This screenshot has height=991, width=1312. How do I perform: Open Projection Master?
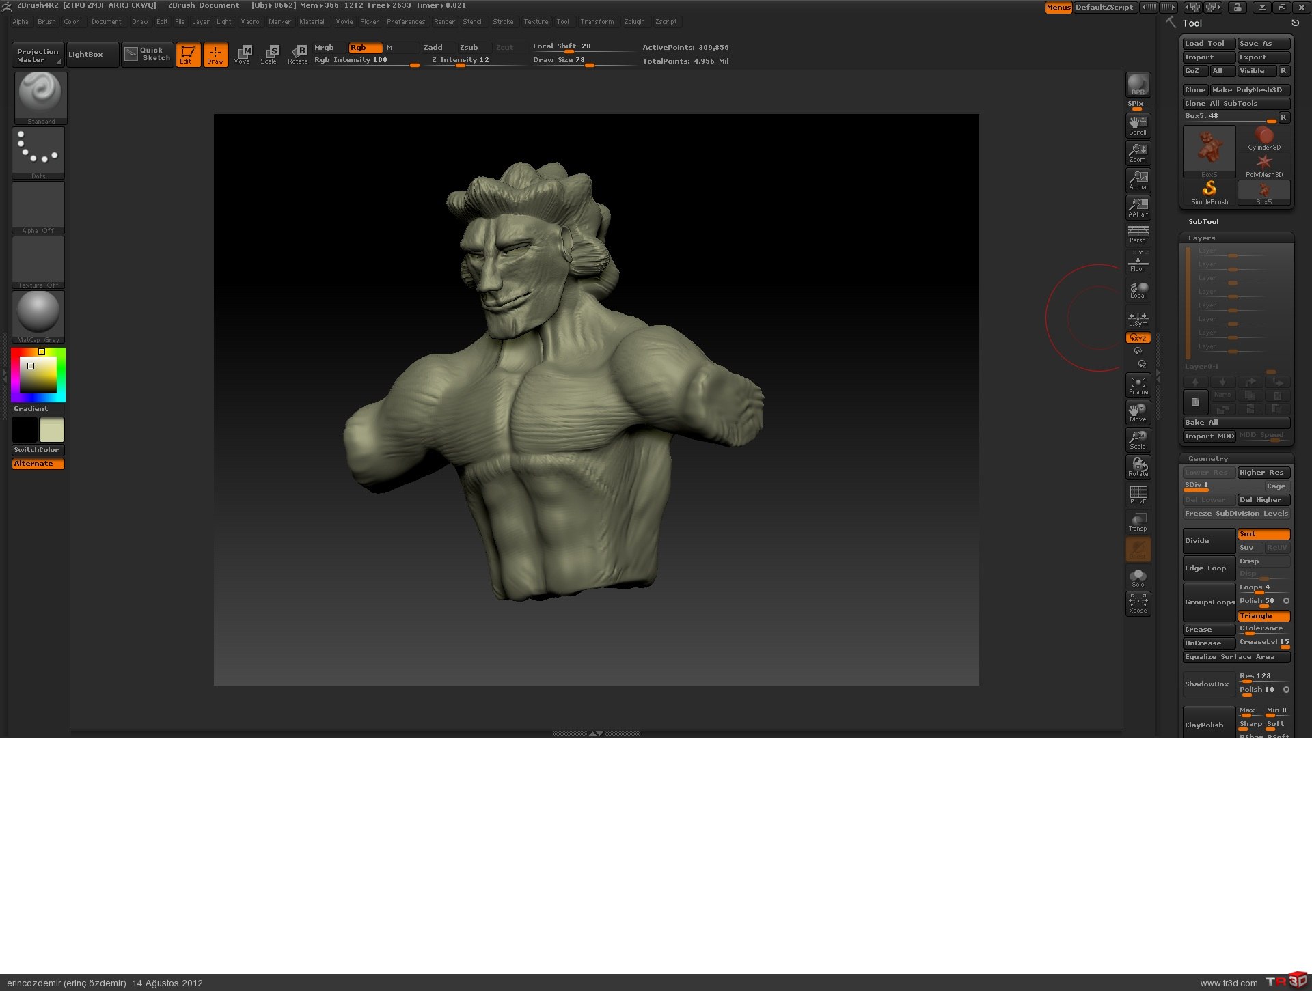coord(38,55)
